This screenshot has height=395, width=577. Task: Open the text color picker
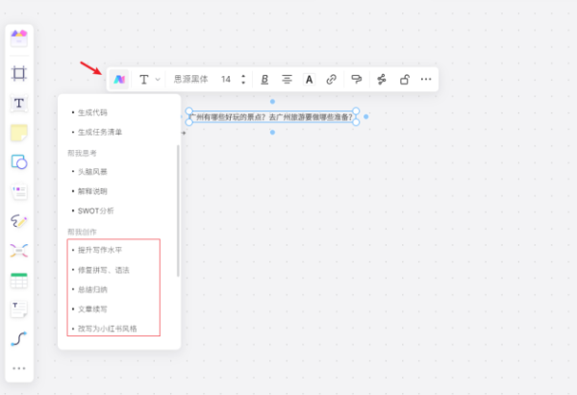click(x=309, y=80)
